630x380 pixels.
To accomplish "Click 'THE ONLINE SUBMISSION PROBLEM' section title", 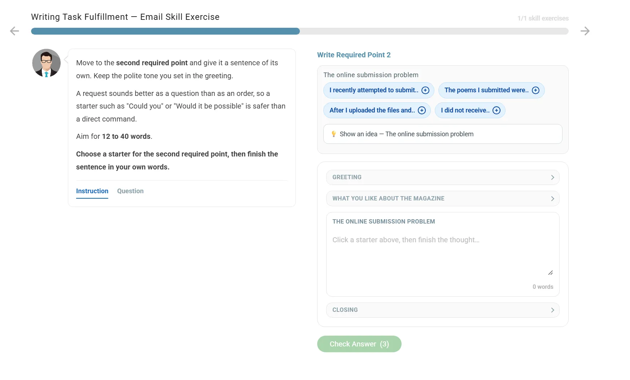I will click(x=384, y=221).
